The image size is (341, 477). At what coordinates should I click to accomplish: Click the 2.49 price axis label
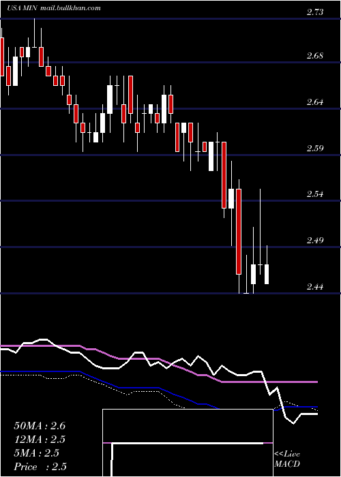315,241
